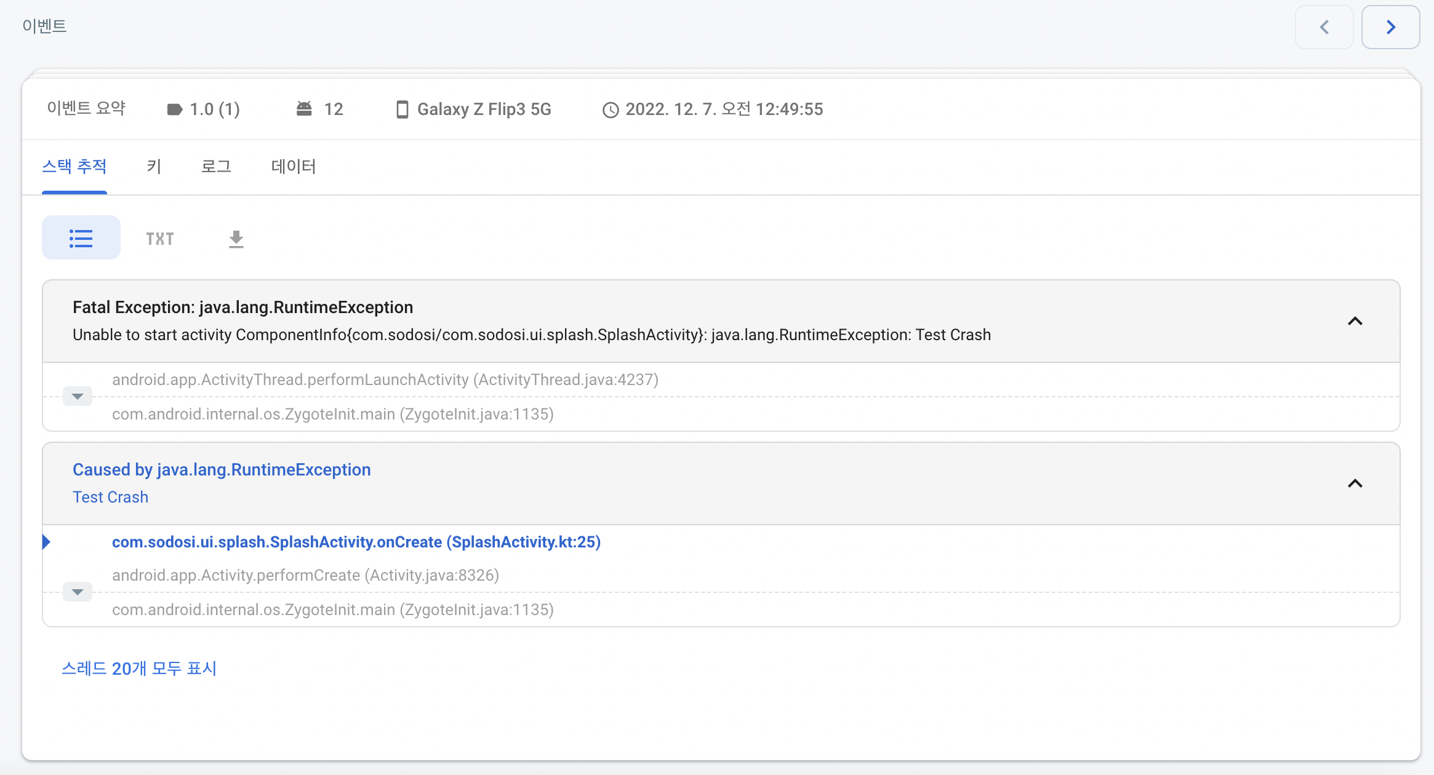Viewport: 1434px width, 775px height.
Task: Click the Caused by java.lang.RuntimeException header
Action: [222, 470]
